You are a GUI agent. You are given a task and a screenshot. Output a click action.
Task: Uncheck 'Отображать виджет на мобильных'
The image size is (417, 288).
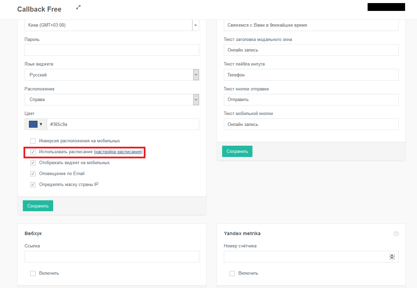pyautogui.click(x=33, y=163)
